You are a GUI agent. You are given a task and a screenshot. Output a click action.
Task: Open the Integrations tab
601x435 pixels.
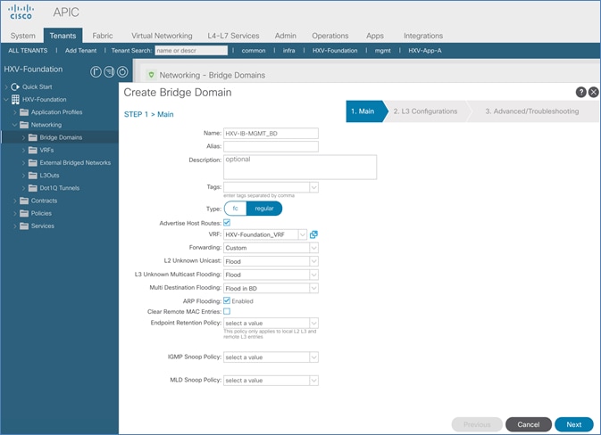pyautogui.click(x=423, y=36)
